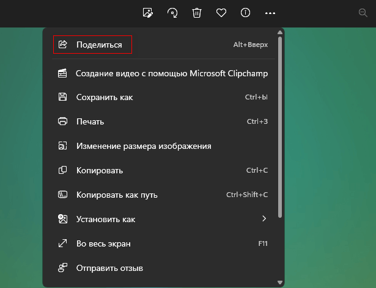Pick Сохранить как menu entry

tap(163, 97)
